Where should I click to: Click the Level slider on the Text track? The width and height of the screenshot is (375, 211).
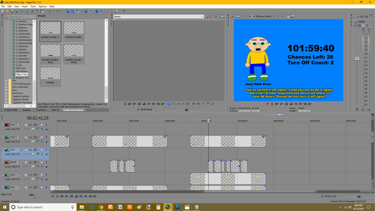click(33, 154)
